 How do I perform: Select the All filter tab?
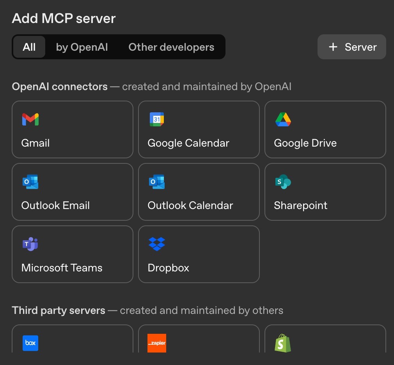pos(29,47)
